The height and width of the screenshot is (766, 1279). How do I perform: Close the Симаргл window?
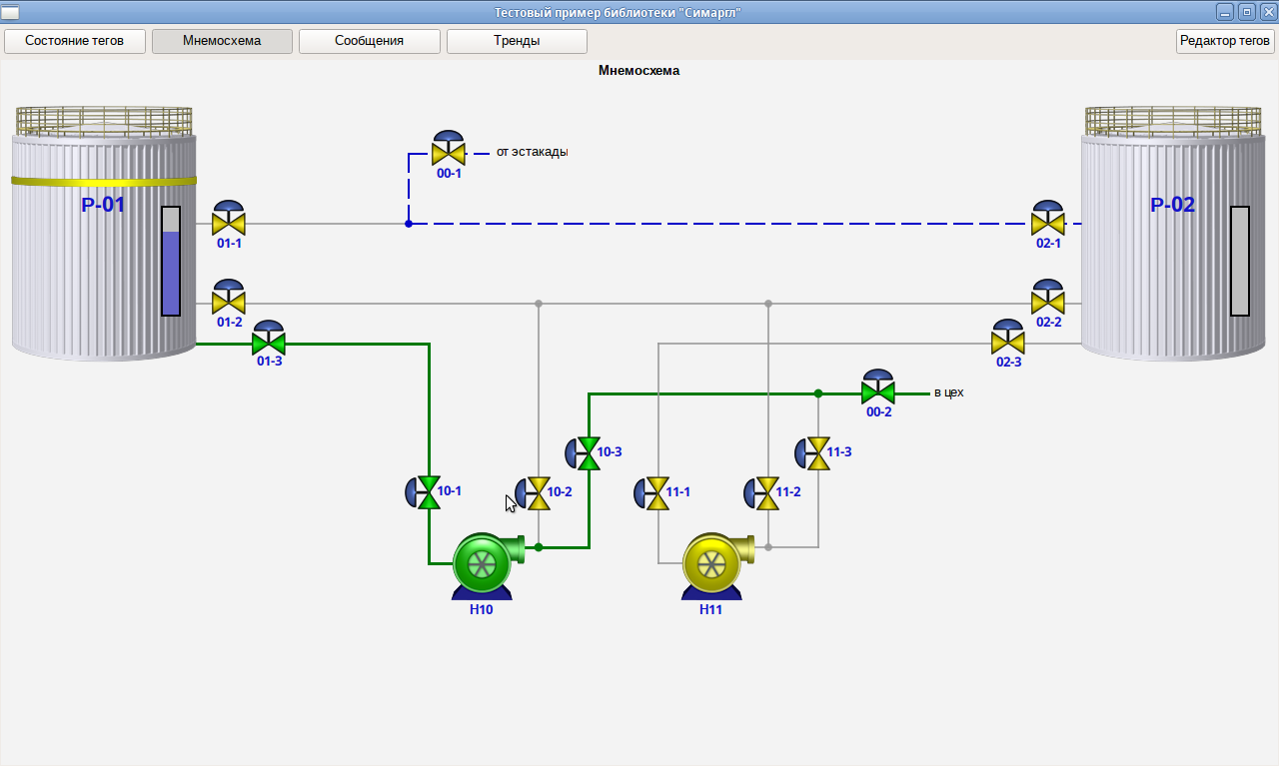click(1267, 12)
